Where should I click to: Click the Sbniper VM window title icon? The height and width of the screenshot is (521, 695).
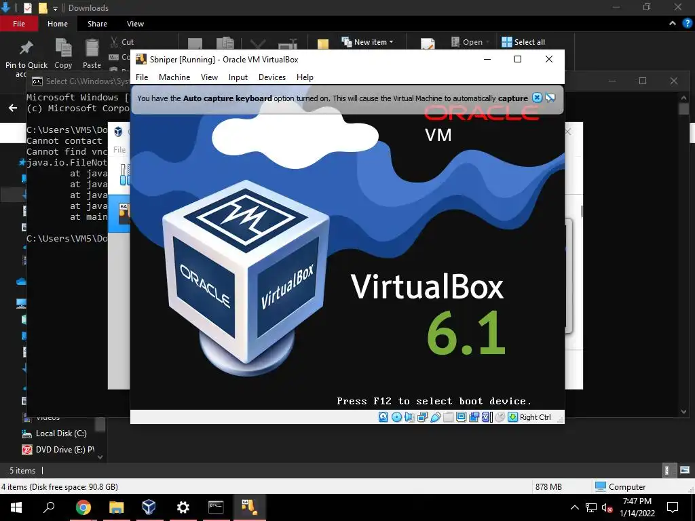pos(141,60)
